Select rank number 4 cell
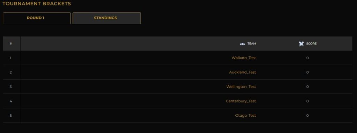Viewport: 357px width, 133px height. click(10, 101)
